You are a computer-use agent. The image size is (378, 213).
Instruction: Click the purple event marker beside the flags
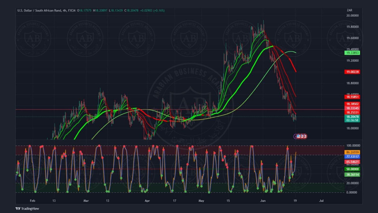click(295, 137)
